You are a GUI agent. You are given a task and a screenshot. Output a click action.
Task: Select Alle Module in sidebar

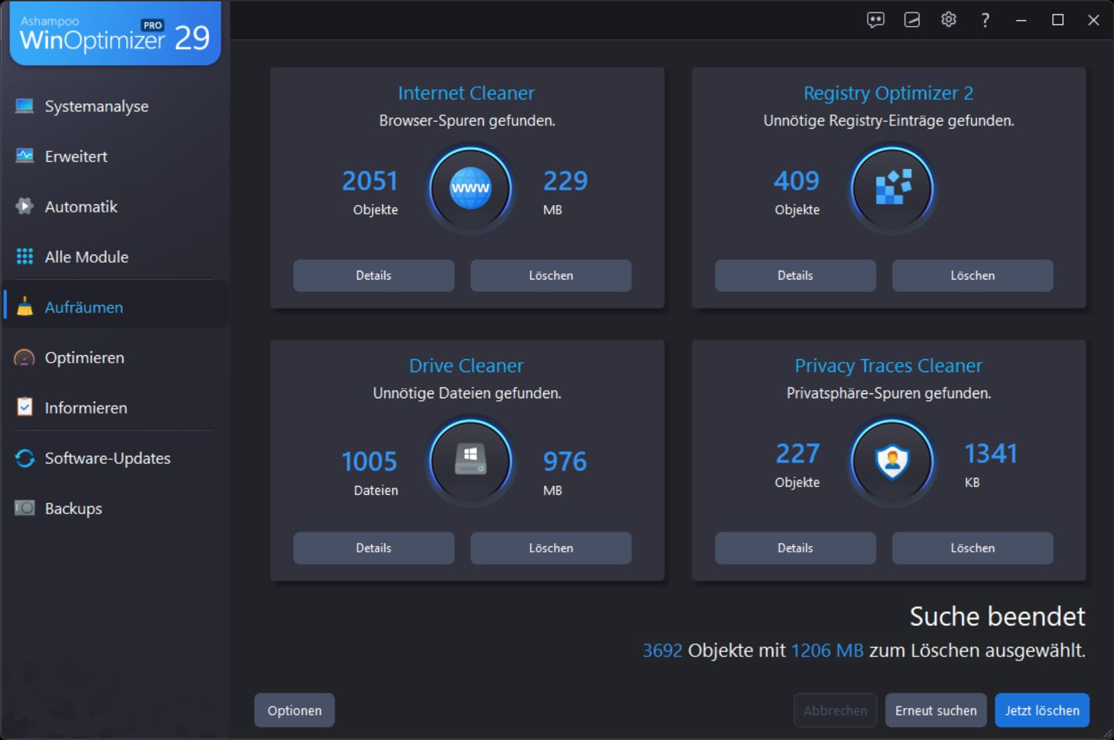115,257
